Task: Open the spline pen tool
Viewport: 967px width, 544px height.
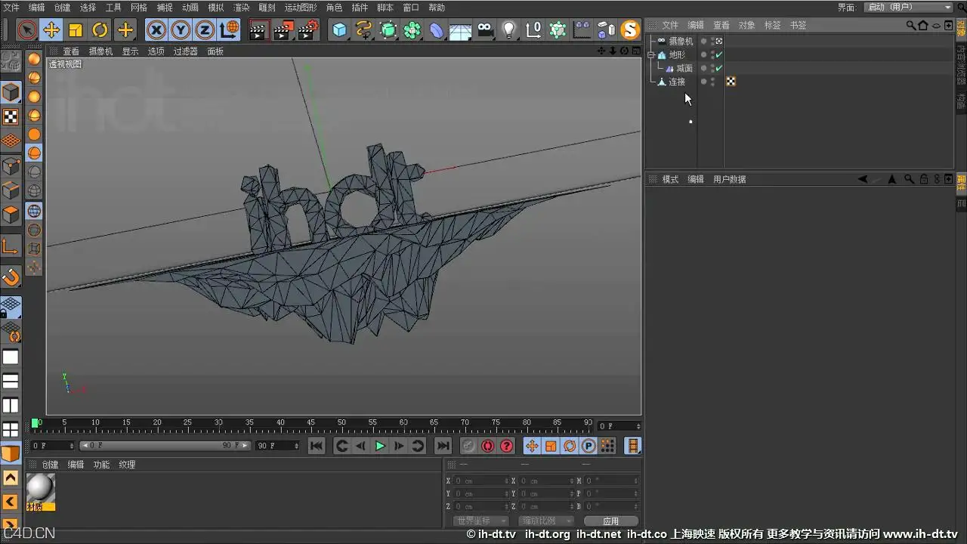Action: pyautogui.click(x=364, y=30)
